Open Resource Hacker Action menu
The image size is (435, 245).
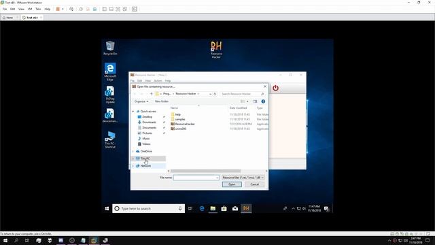tap(158, 81)
